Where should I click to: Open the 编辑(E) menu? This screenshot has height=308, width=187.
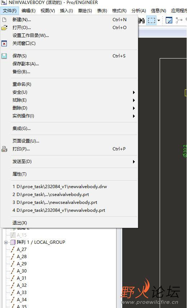point(28,11)
